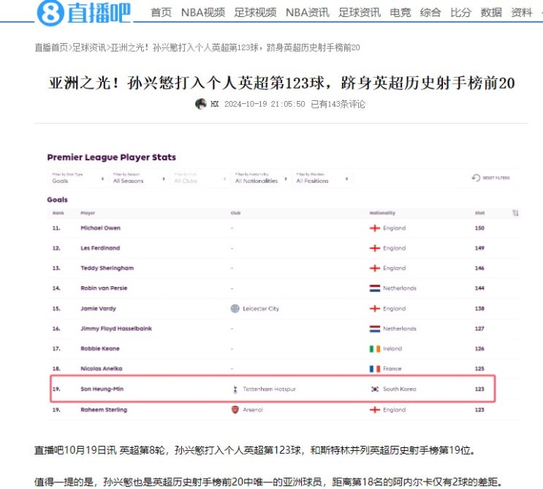Go to 直播首页 breadcrumb link
The image size is (543, 489).
[51, 48]
